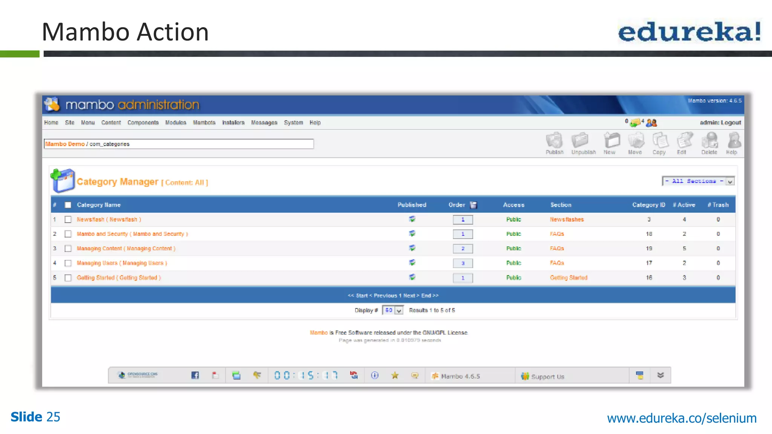772x434 pixels.
Task: Open the All Sections dropdown
Action: pos(698,181)
